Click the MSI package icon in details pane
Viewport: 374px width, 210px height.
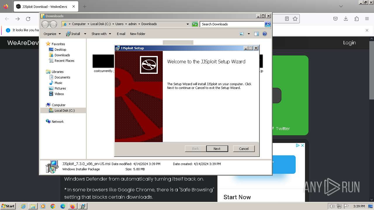click(52, 167)
